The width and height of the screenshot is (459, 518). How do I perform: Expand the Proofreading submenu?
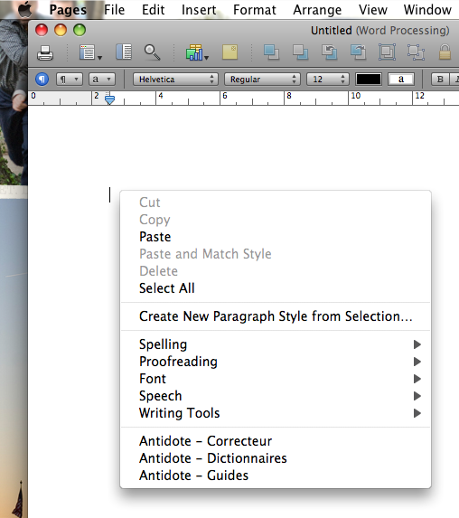click(276, 362)
